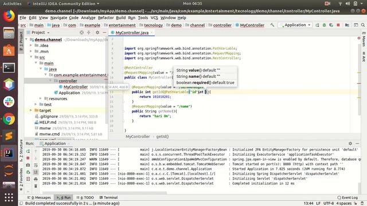Open Project panel settings gear
The image size is (367, 206).
pos(97,33)
